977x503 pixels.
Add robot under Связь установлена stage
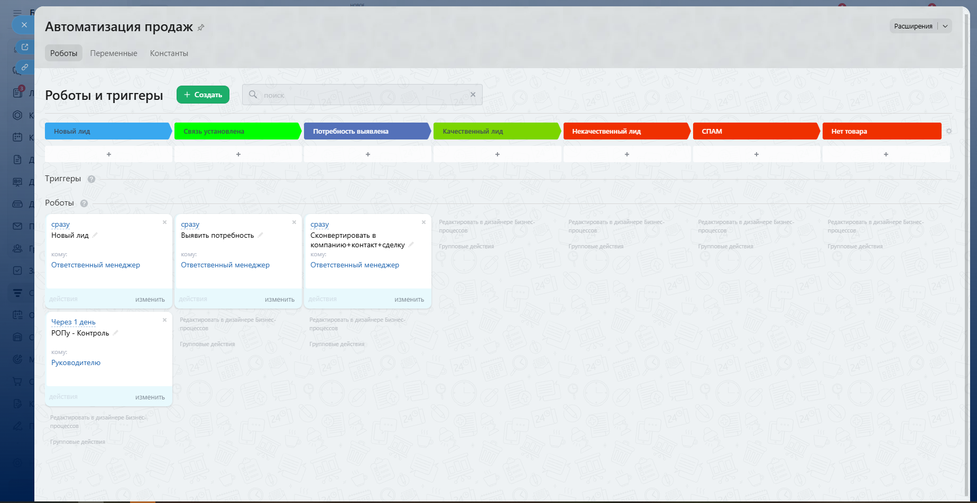pos(238,154)
